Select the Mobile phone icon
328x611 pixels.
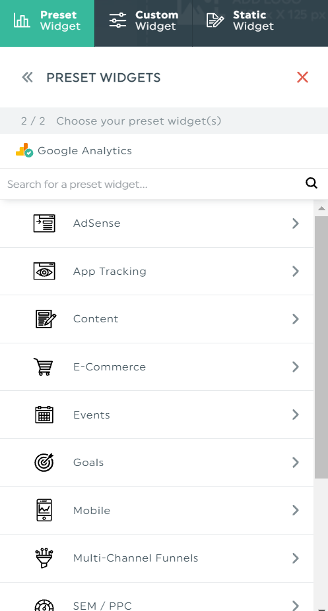pyautogui.click(x=44, y=510)
